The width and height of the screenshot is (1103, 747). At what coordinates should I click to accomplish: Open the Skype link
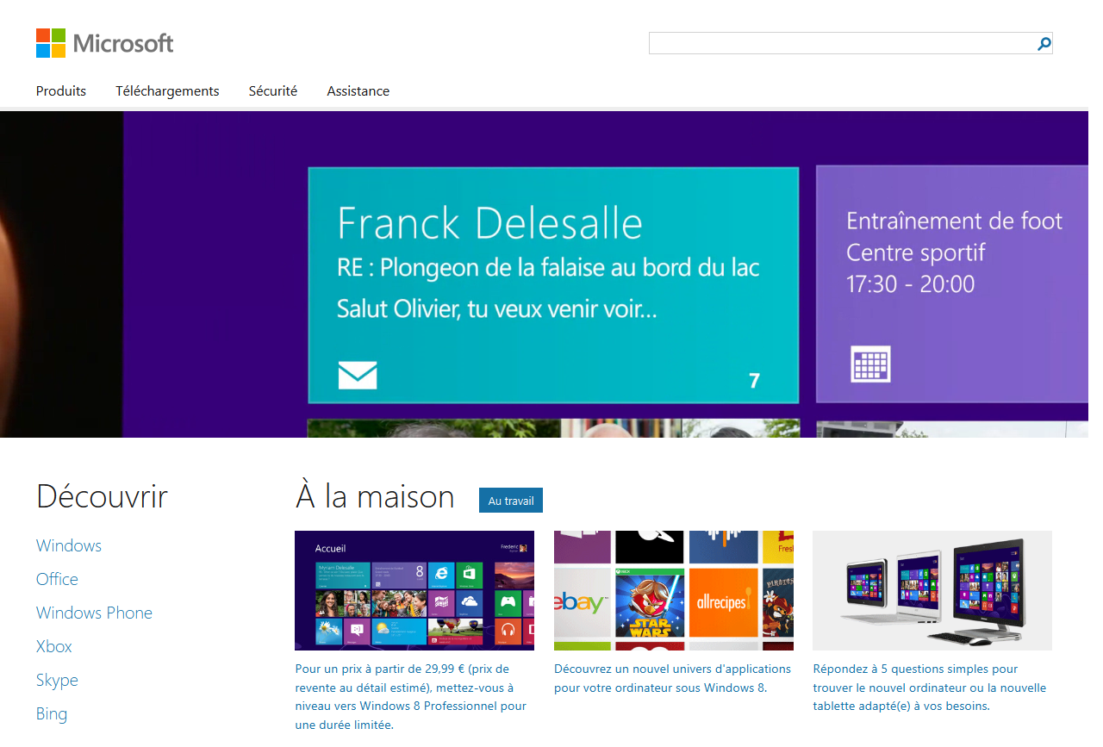click(57, 680)
